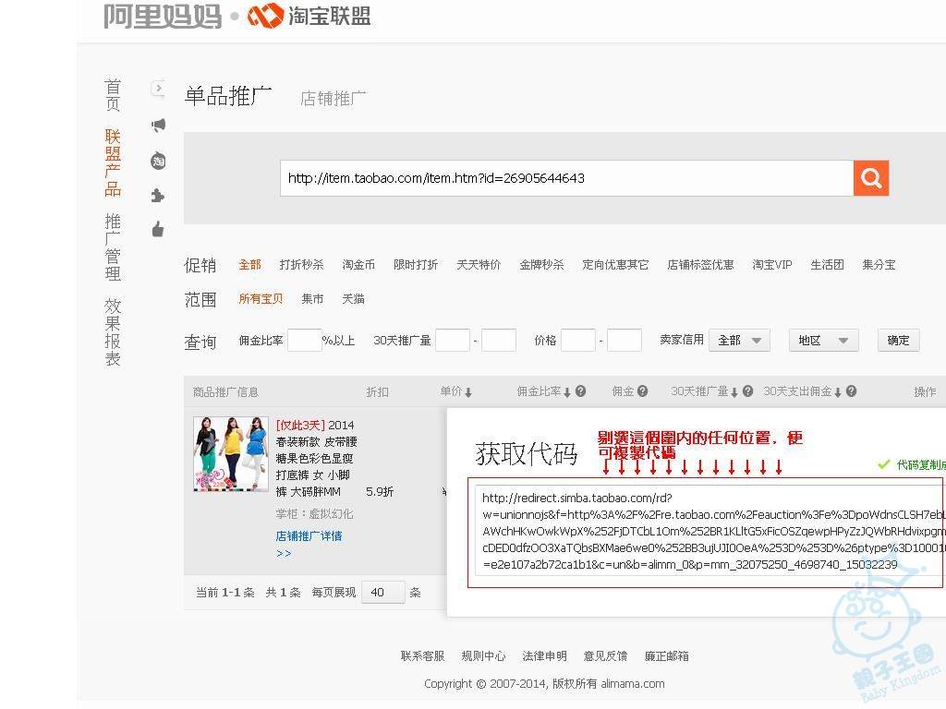Image resolution: width=946 pixels, height=709 pixels.
Task: Filter promotions by 天天特价
Action: 479,265
